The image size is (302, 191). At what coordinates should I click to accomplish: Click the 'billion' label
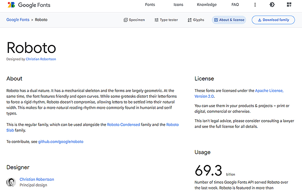tap(231, 174)
